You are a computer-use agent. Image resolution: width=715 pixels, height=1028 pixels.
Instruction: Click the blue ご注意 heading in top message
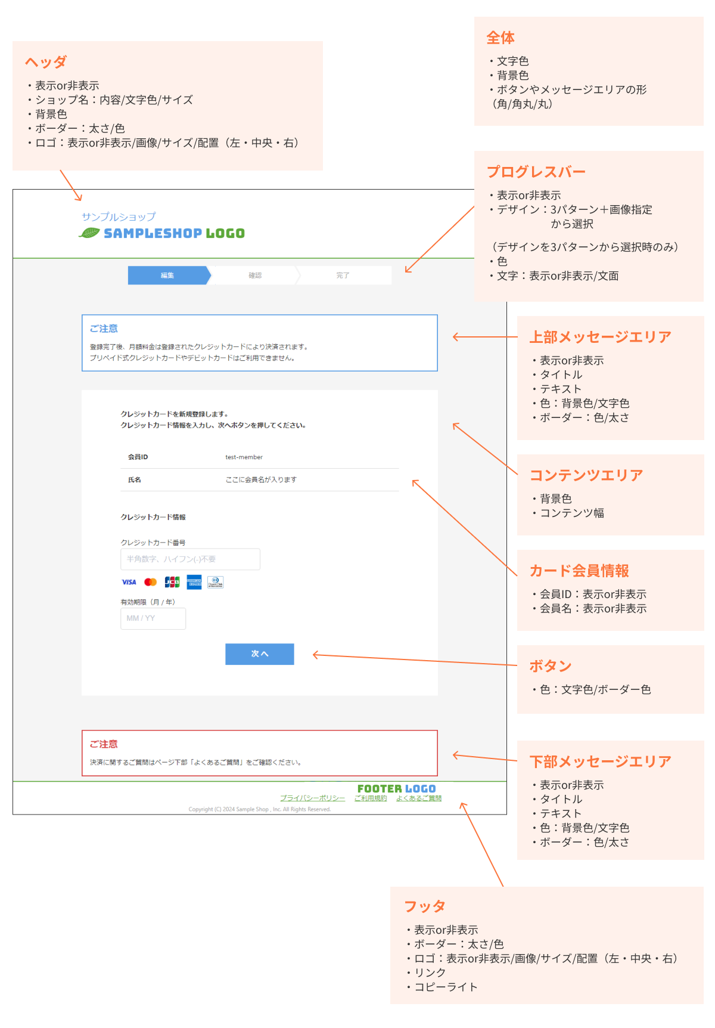(104, 329)
